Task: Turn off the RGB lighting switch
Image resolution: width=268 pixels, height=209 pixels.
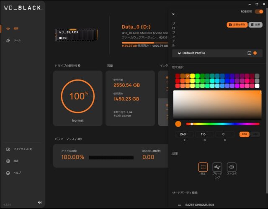Action: pyautogui.click(x=259, y=11)
